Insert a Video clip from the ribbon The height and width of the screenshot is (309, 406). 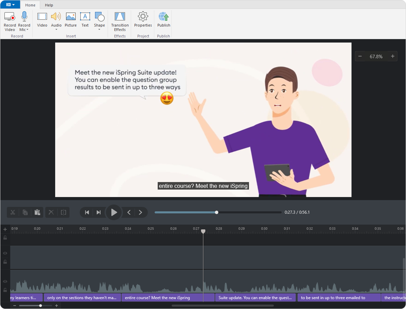(42, 17)
